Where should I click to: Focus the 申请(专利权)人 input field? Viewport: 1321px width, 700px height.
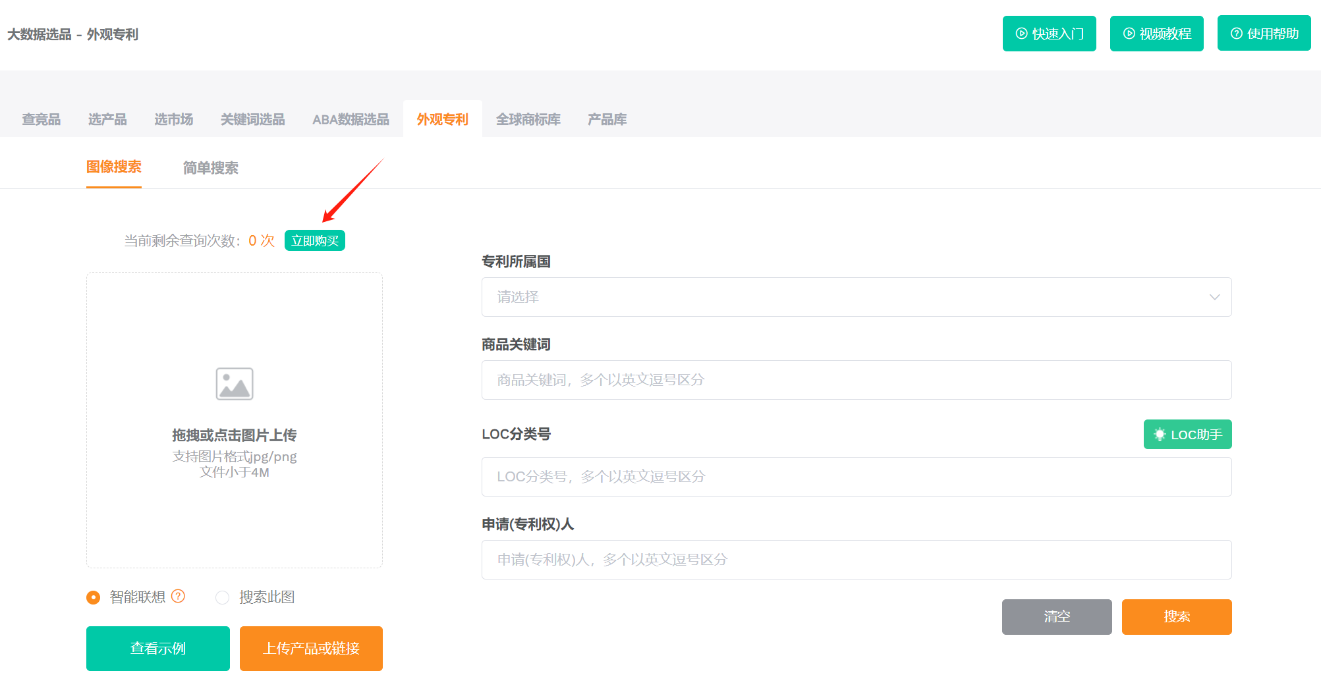[857, 560]
